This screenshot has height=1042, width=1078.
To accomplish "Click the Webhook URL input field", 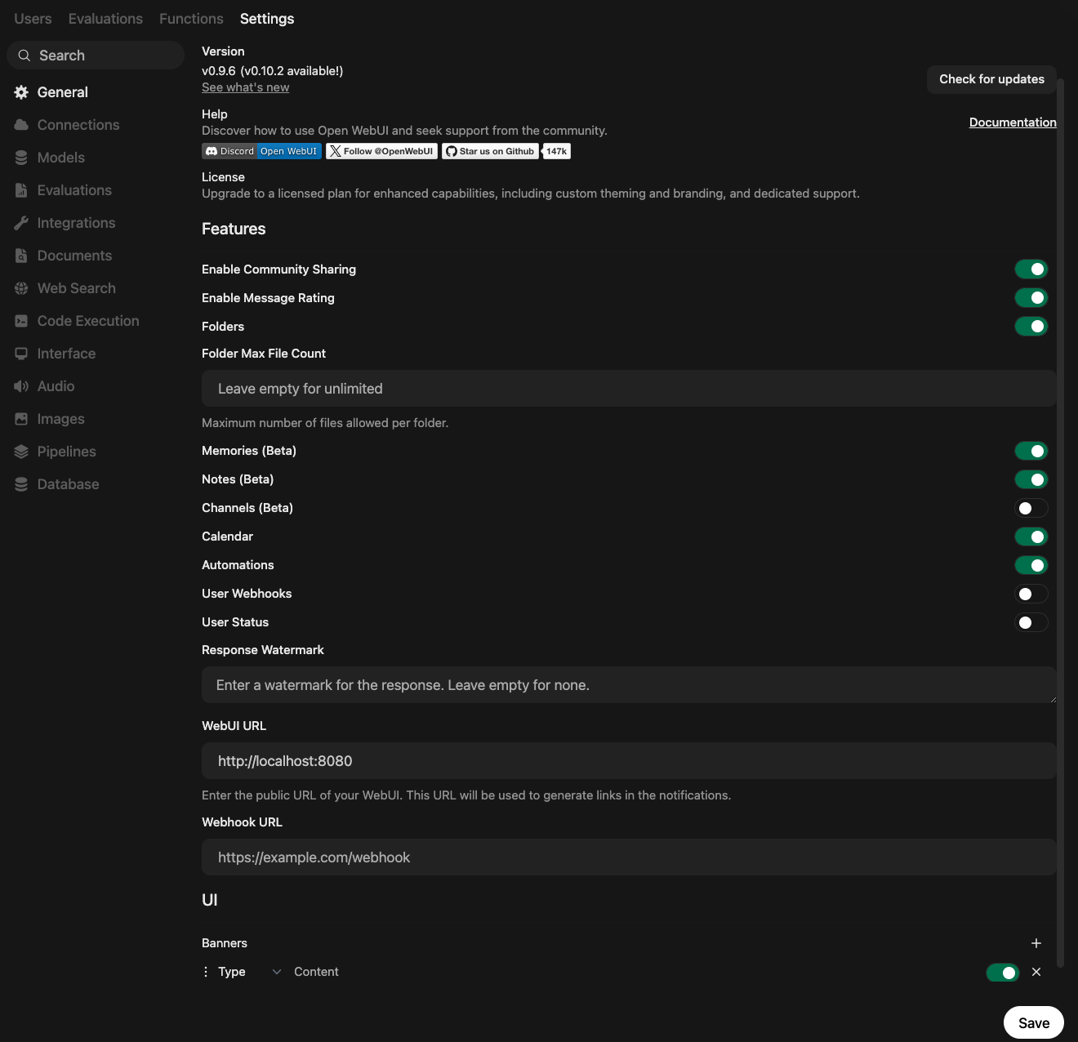I will coord(629,857).
